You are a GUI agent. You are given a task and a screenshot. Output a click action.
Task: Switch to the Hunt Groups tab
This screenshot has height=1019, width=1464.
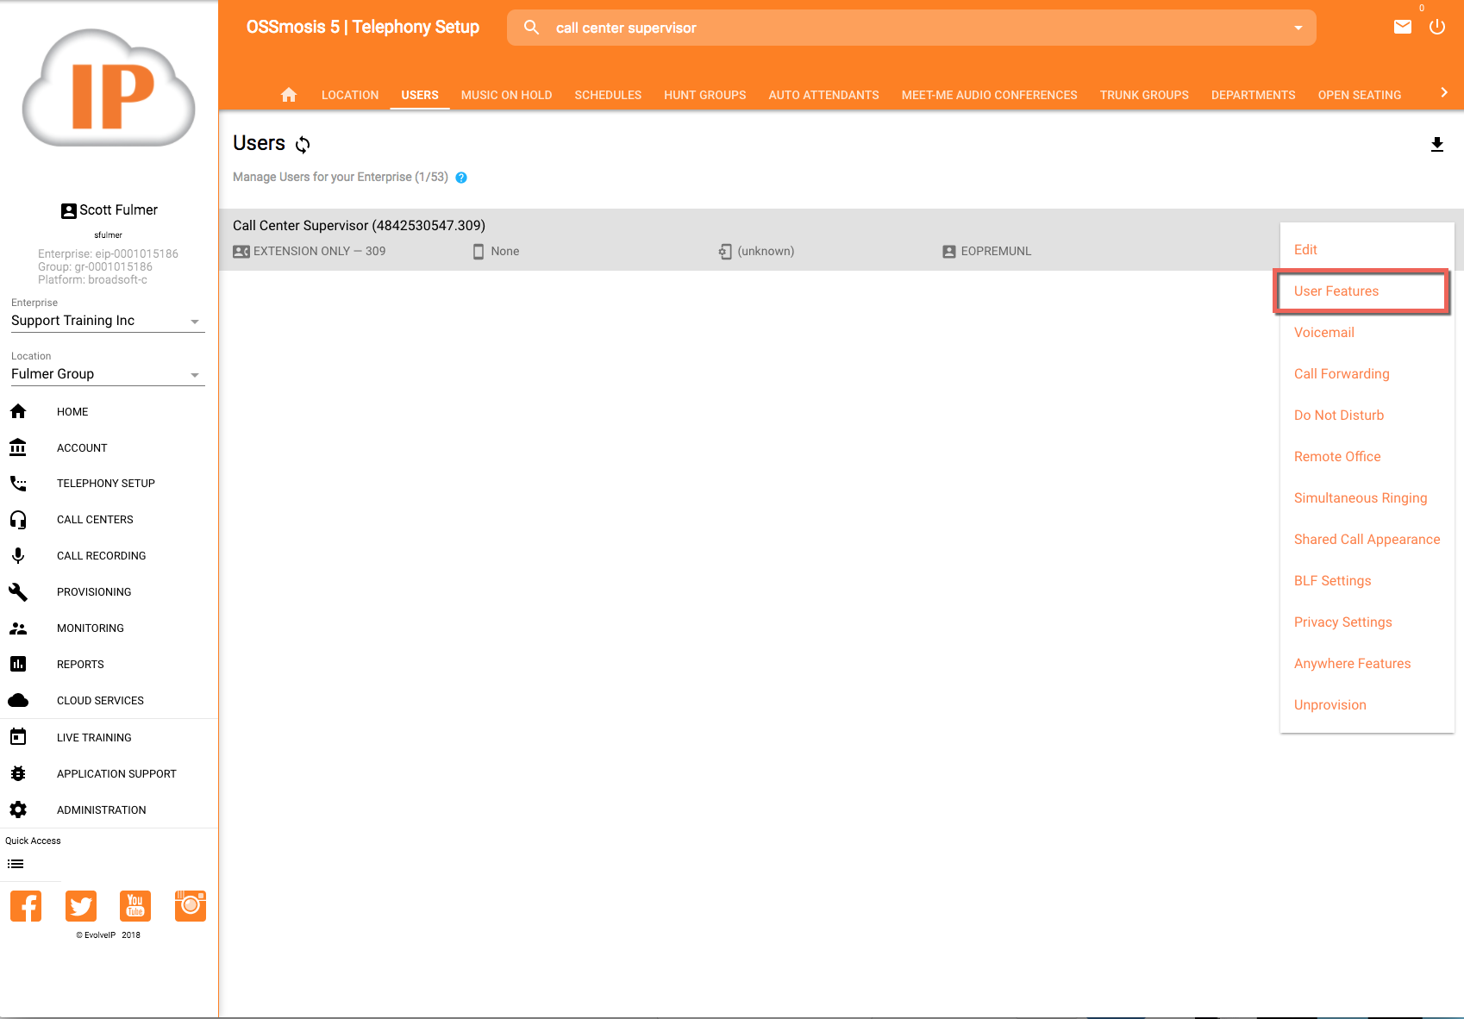(704, 95)
